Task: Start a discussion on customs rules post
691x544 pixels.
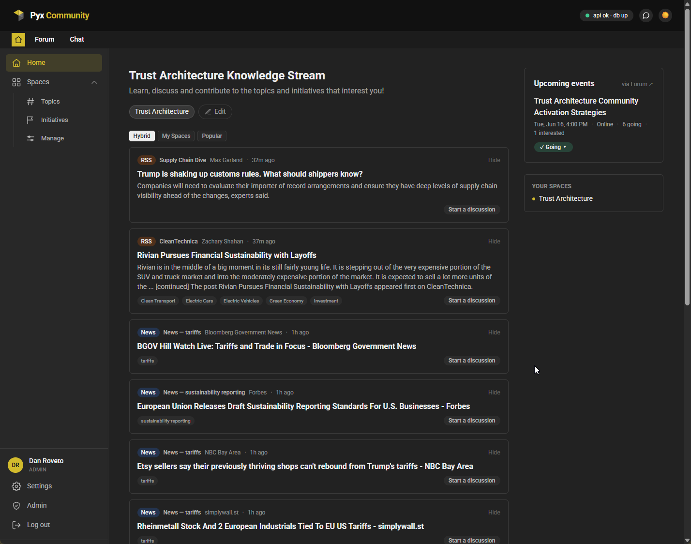Action: pos(472,210)
